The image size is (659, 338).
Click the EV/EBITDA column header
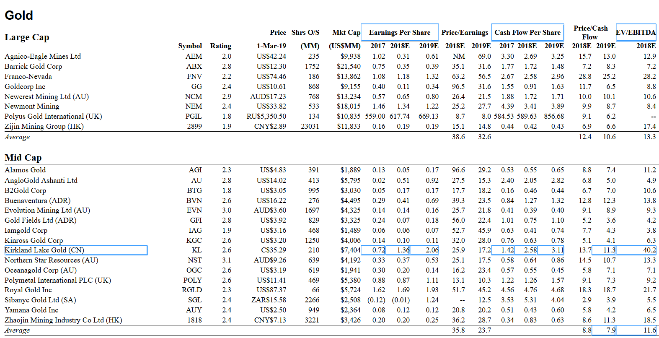[636, 32]
